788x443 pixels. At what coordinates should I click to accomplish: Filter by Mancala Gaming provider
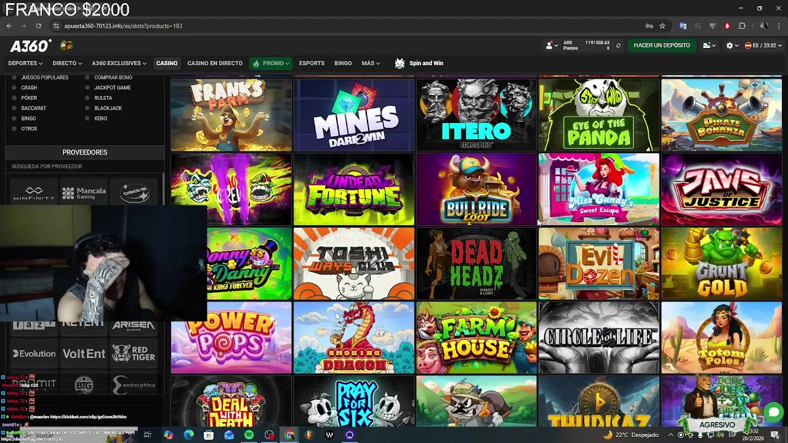click(84, 193)
